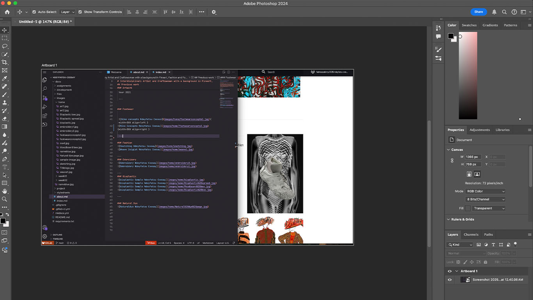Switch to the Channels tab

coord(471,235)
